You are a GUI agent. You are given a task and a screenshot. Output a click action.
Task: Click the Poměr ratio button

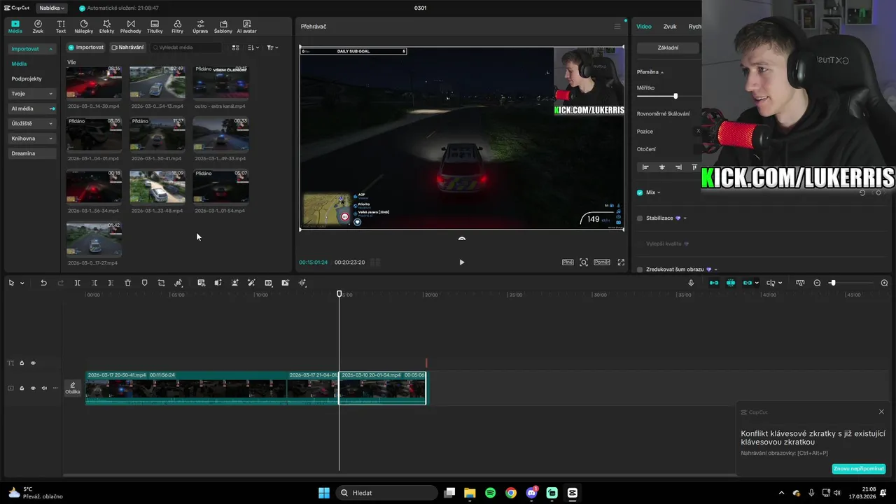601,262
